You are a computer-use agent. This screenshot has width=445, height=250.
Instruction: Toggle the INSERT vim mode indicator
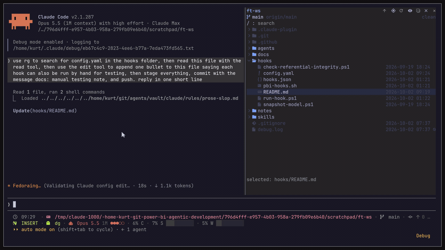(x=30, y=223)
